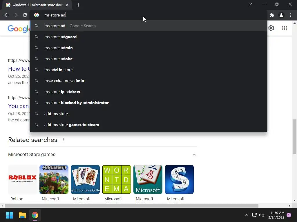Image resolution: width=297 pixels, height=222 pixels.
Task: Click search icon beside 'add ms store'
Action: [x=37, y=114]
